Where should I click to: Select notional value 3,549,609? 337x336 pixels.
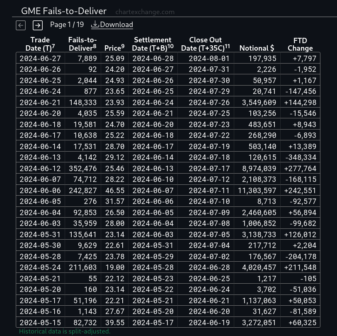pyautogui.click(x=257, y=102)
